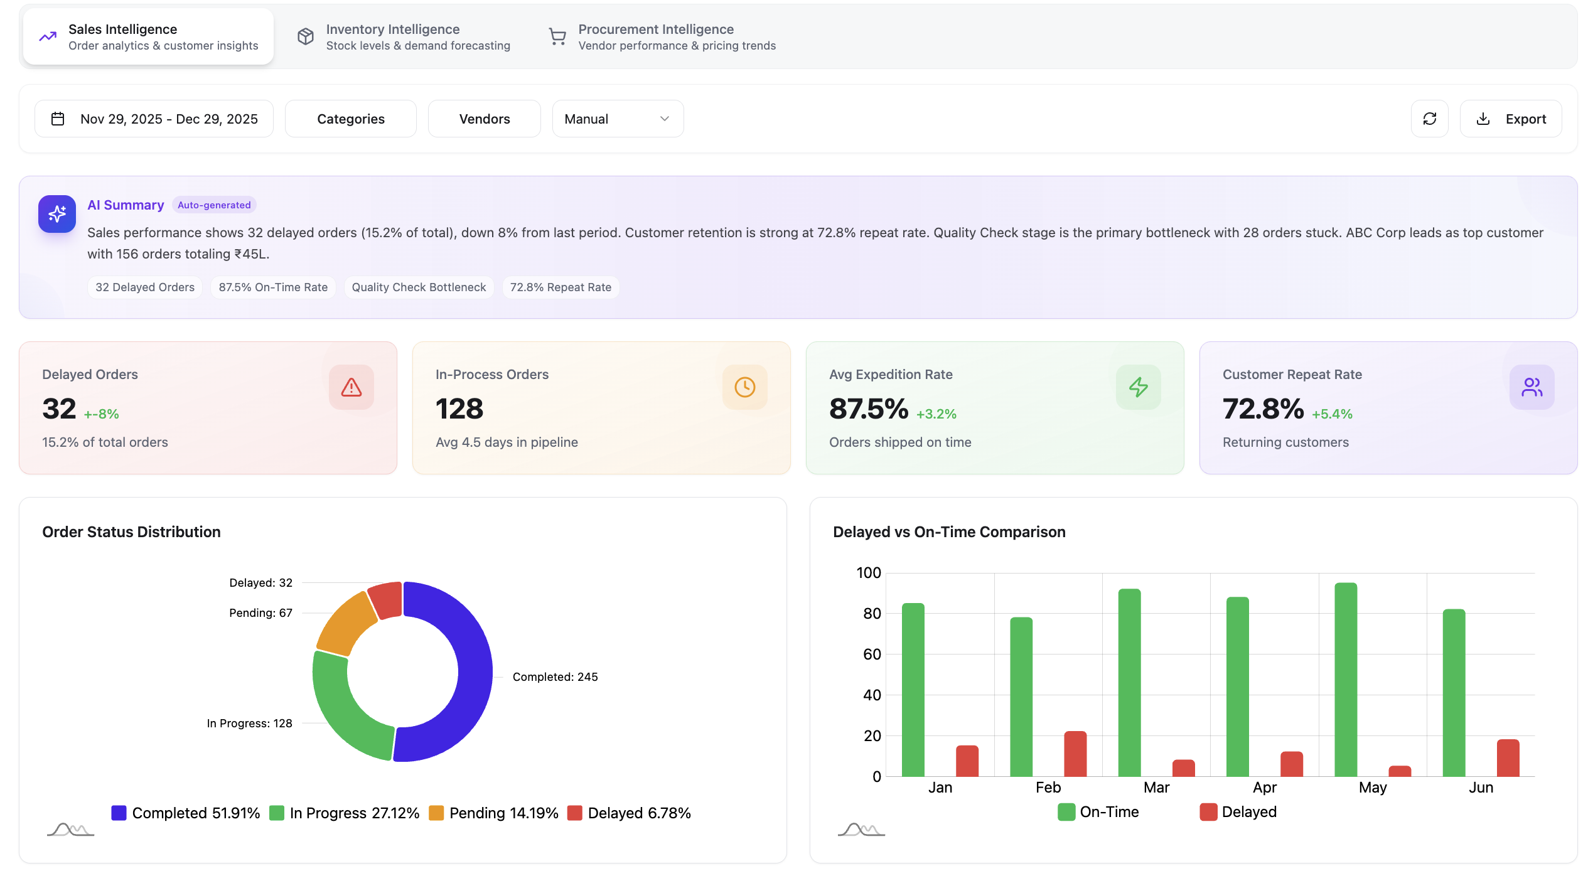Refresh the dashboard data
The height and width of the screenshot is (871, 1588).
pyautogui.click(x=1430, y=119)
